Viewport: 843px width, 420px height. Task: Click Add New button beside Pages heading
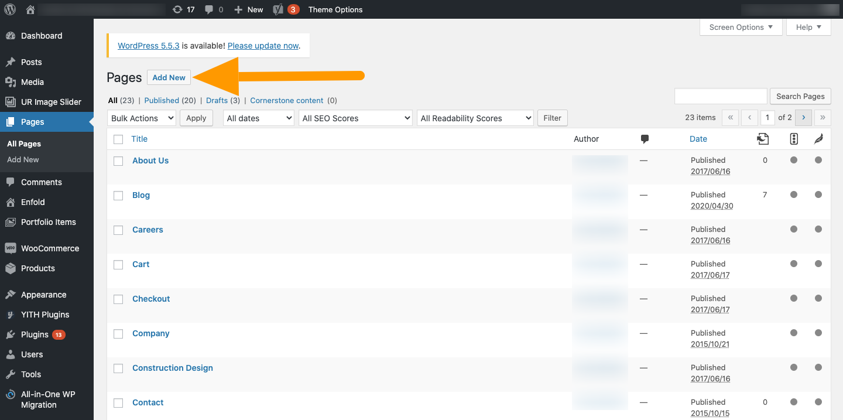[169, 77]
